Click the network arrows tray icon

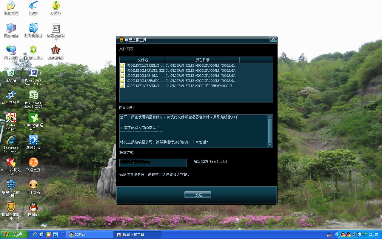coord(355,235)
